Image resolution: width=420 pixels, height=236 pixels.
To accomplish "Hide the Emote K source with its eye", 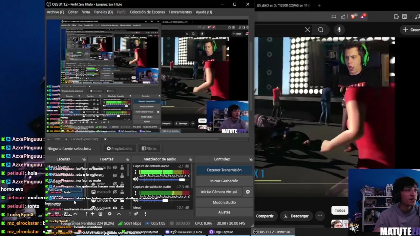I will coord(115,200).
